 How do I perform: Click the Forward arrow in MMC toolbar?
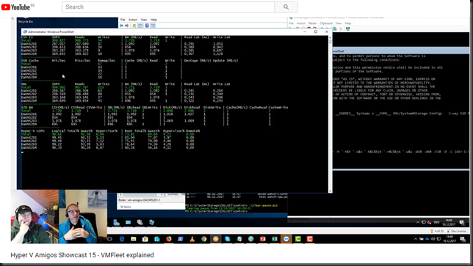point(126,26)
